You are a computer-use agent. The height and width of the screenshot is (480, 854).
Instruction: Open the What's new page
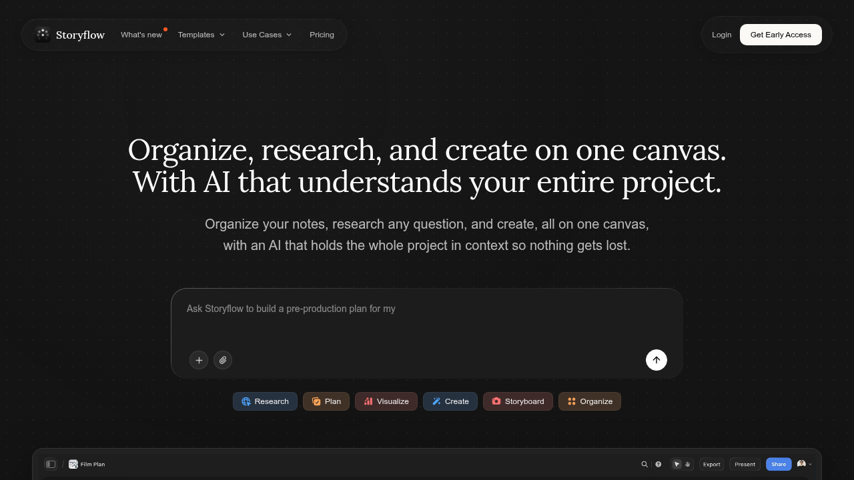tap(141, 35)
